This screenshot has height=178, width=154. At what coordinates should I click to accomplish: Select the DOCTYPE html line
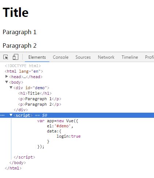click(x=23, y=66)
